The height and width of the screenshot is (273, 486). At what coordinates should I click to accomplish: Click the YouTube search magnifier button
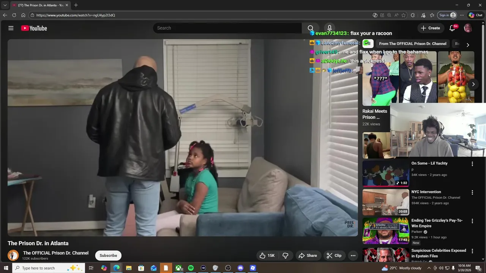pos(311,28)
